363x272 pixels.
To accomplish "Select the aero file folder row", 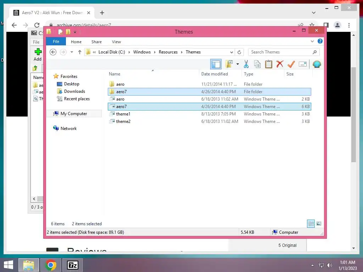I will coord(209,84).
